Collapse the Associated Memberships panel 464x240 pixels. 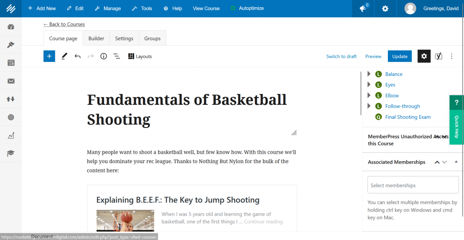[456, 162]
